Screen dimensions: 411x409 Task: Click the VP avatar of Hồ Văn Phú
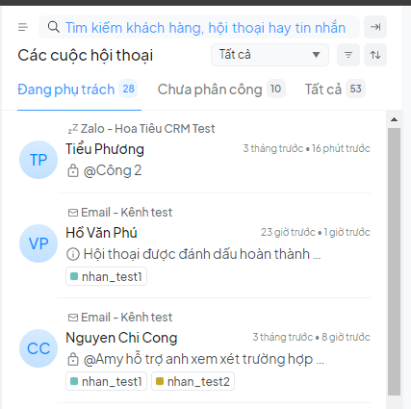[x=39, y=243]
